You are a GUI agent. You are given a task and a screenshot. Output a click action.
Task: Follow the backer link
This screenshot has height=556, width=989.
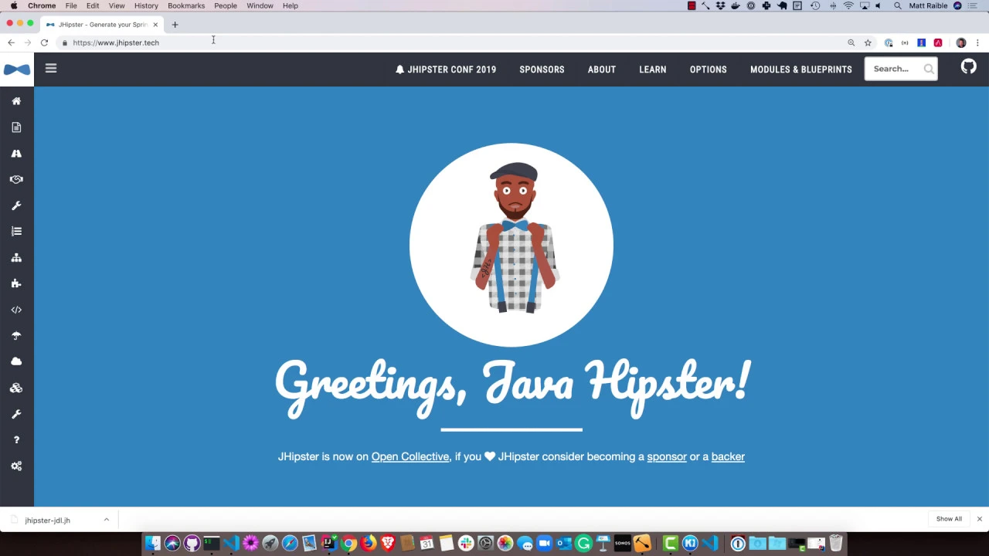coord(728,456)
